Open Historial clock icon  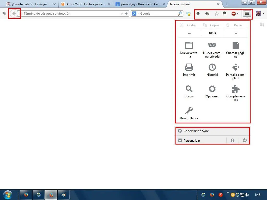pyautogui.click(x=212, y=70)
